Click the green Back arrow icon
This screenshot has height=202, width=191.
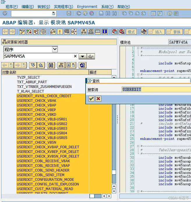[x=79, y=13]
